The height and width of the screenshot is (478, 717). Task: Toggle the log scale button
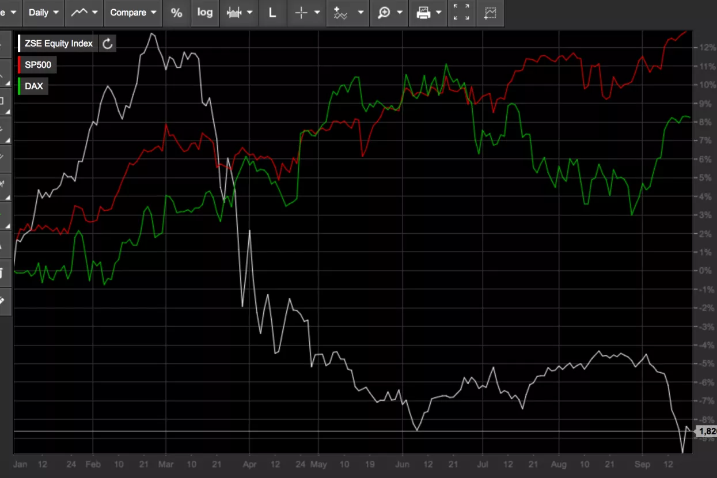coord(205,13)
